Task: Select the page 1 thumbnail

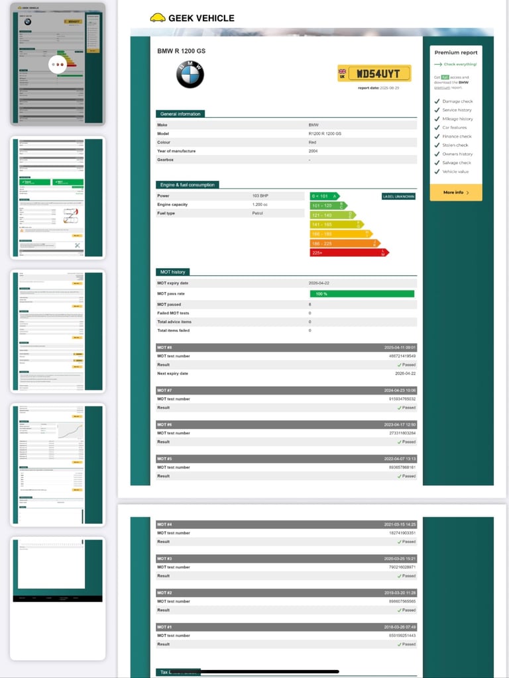Action: (58, 64)
